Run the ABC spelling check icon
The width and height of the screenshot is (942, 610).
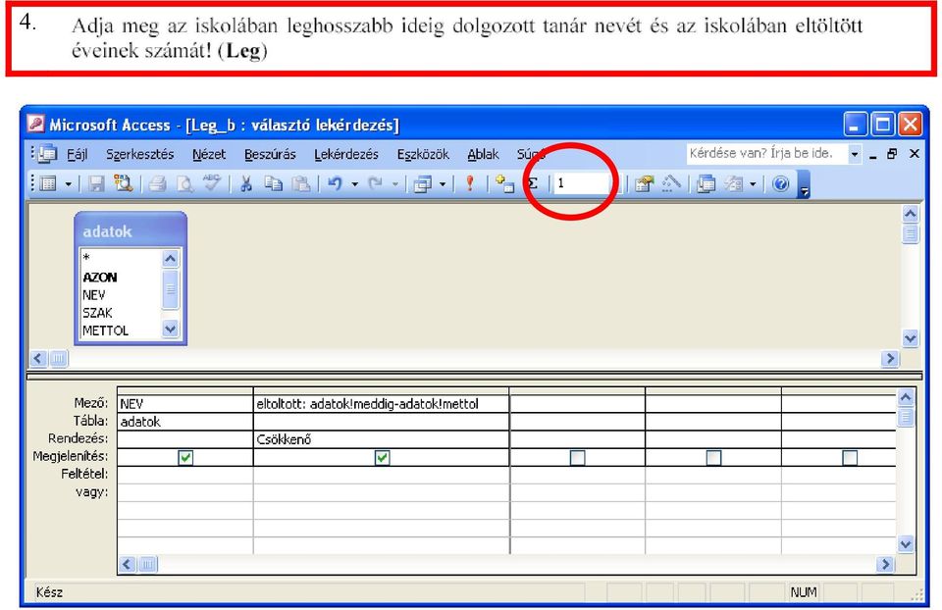coord(212,183)
